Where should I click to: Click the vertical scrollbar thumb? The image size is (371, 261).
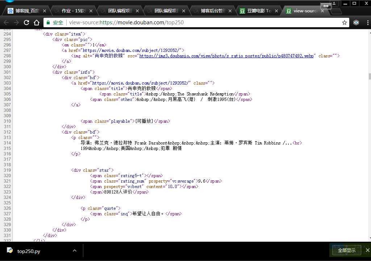(x=370, y=76)
